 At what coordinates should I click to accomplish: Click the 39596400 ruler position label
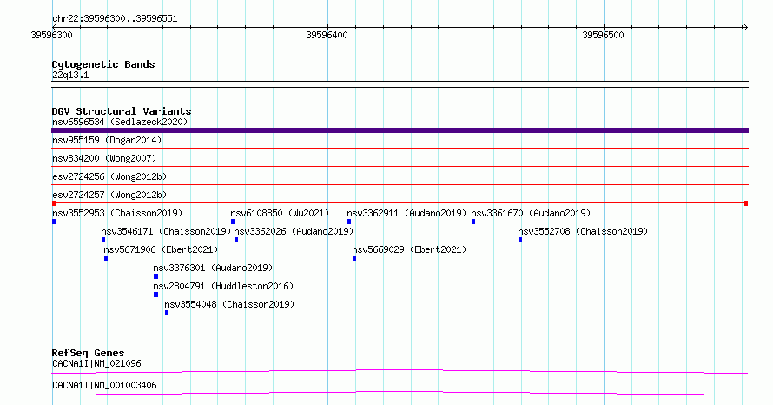click(327, 35)
